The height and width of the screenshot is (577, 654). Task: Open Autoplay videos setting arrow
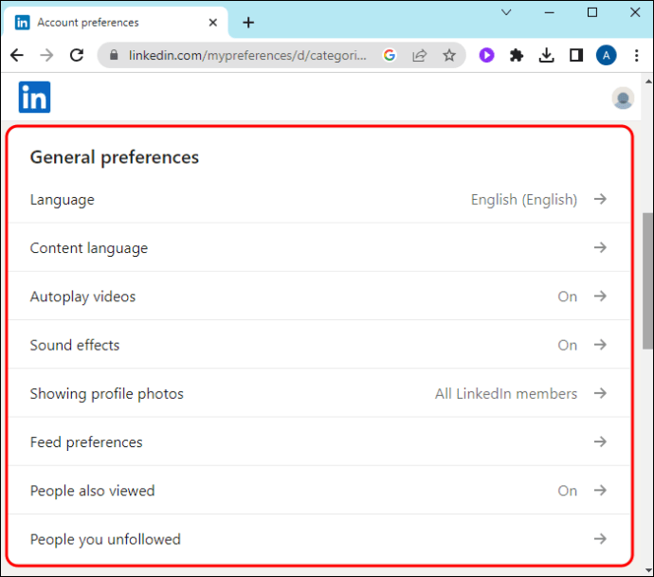click(600, 296)
